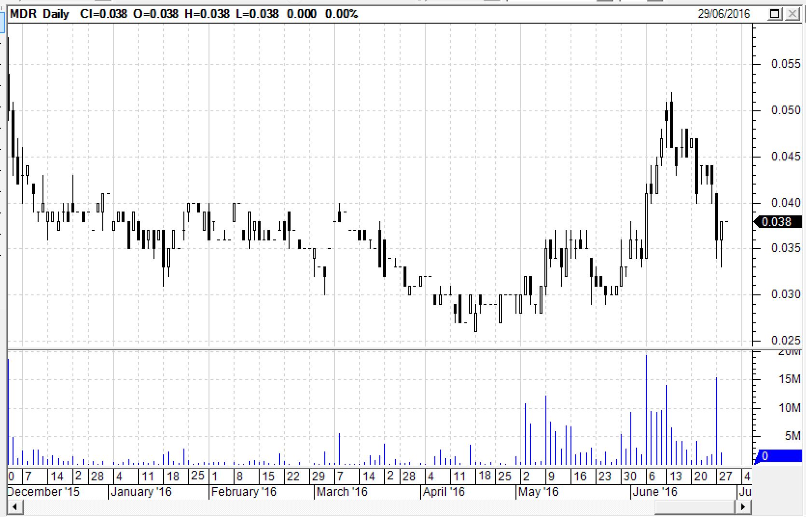Click the O=0.038 open value
806x517 pixels.
[x=156, y=14]
